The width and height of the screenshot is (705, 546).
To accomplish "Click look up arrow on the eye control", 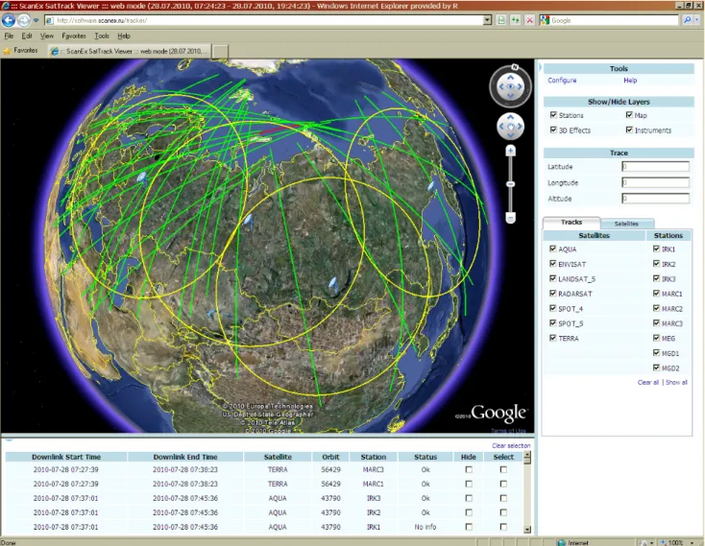I will [510, 77].
